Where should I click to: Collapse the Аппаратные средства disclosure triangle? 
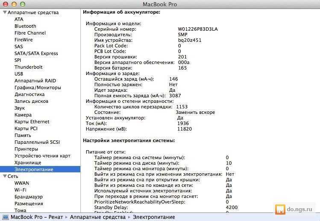5,12
